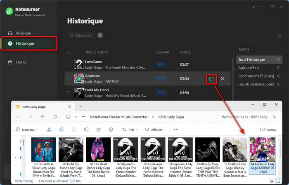Select 01 Die With A Smile file

[44, 157]
